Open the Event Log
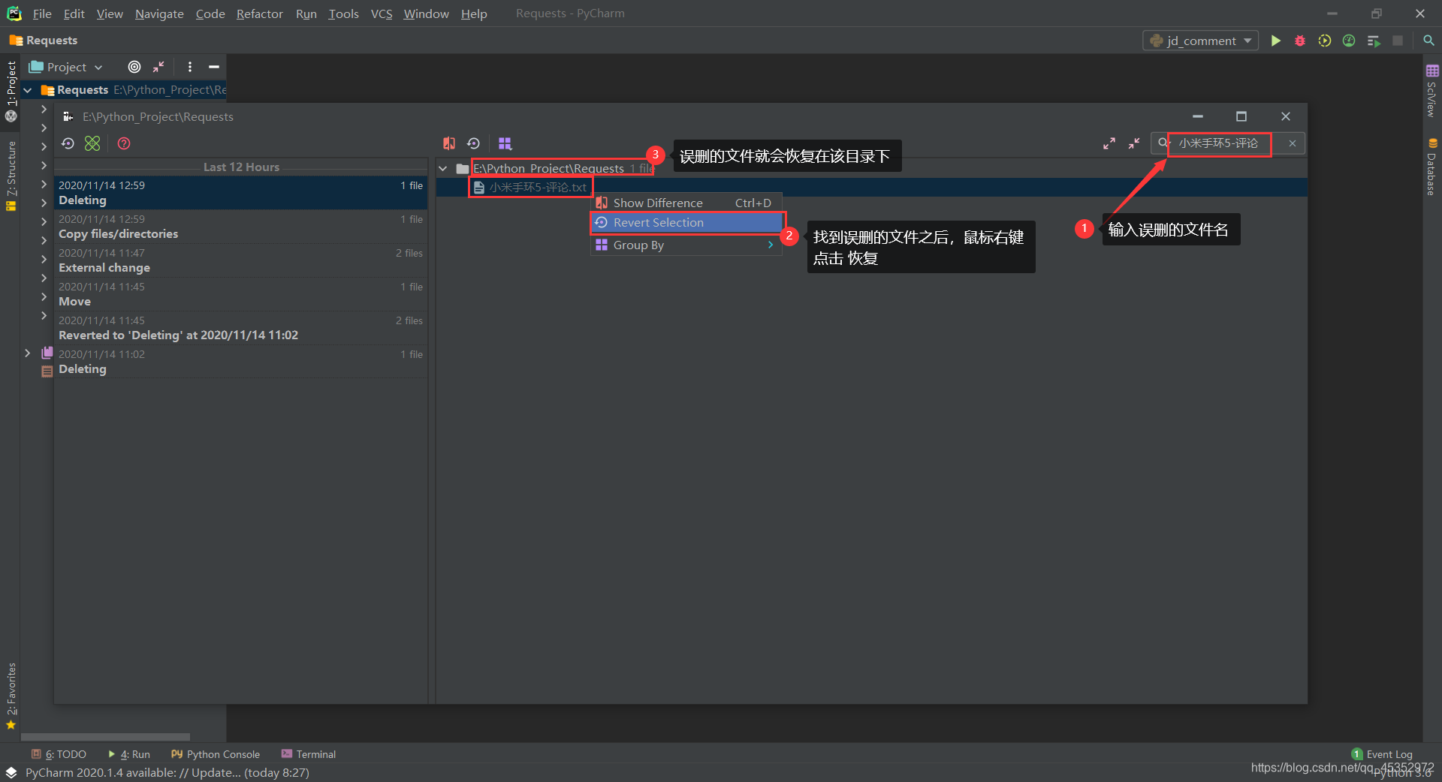The height and width of the screenshot is (782, 1442). [x=1382, y=753]
